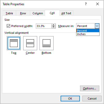Select Inches from the dropdown list
The height and width of the screenshot is (104, 104).
88,34
